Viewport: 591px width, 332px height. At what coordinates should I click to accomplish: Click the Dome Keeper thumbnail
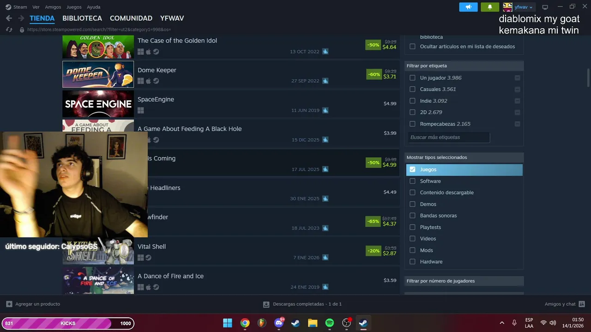pyautogui.click(x=98, y=74)
